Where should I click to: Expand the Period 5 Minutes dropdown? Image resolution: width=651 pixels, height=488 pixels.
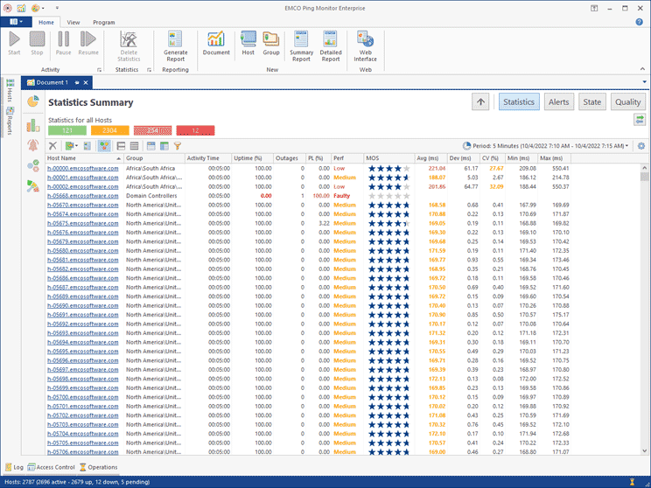click(626, 146)
